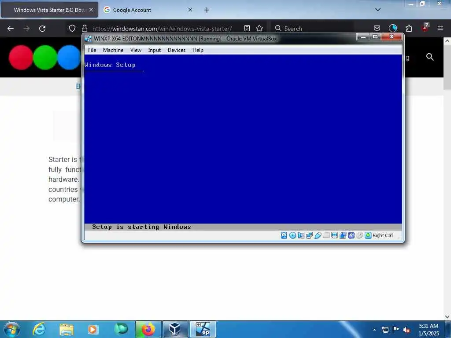
Task: Reload the page in Firefox
Action: coord(42,29)
